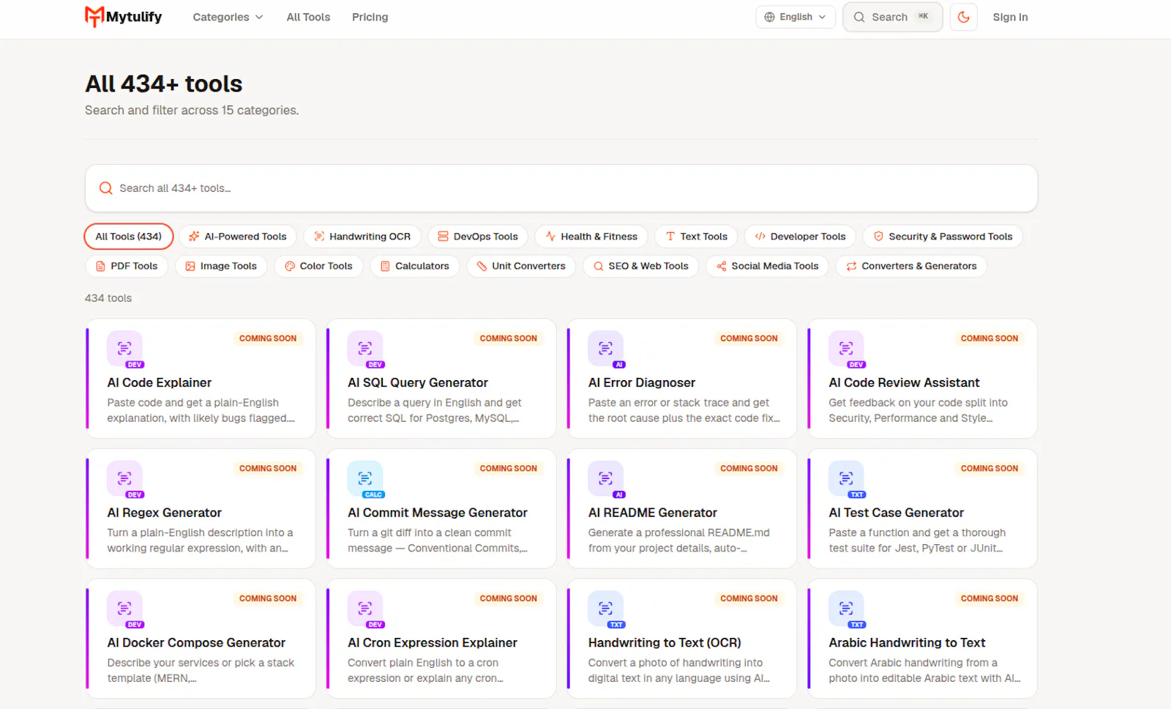Screen dimensions: 1171x709
Task: Click magnifier icon in main search field
Action: point(106,188)
